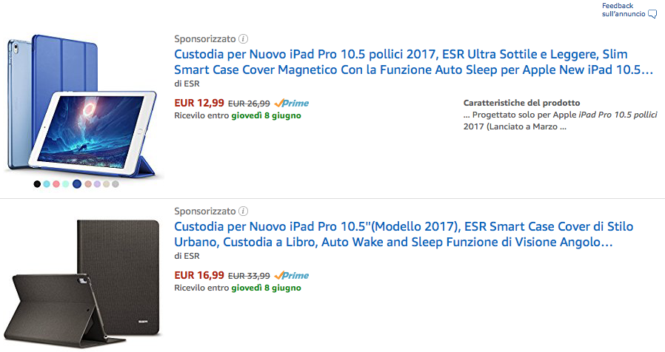665x352 pixels.
Task: Click info icon beside second Sponsorizzato label
Action: click(x=244, y=211)
